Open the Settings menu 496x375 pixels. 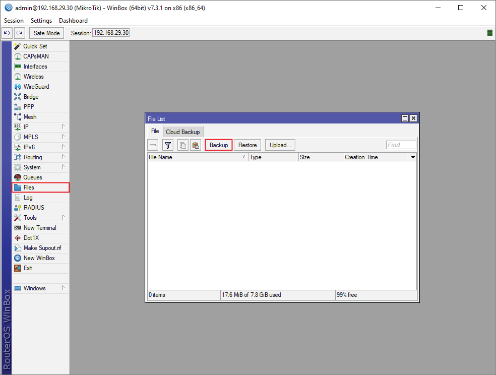pyautogui.click(x=41, y=21)
